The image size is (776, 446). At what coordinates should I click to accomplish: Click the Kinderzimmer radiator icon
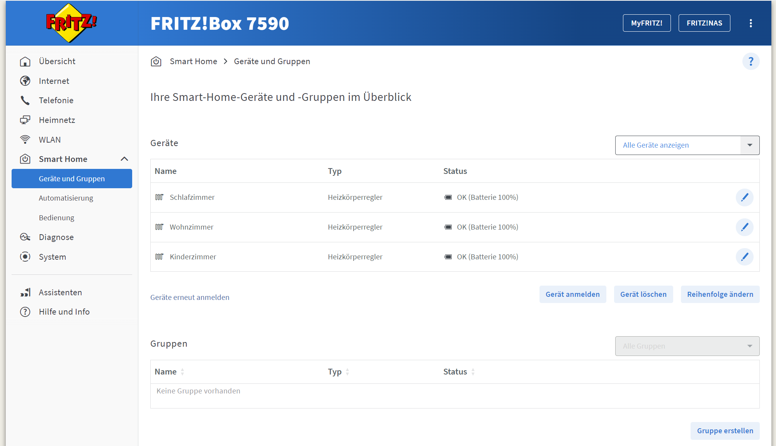point(159,257)
